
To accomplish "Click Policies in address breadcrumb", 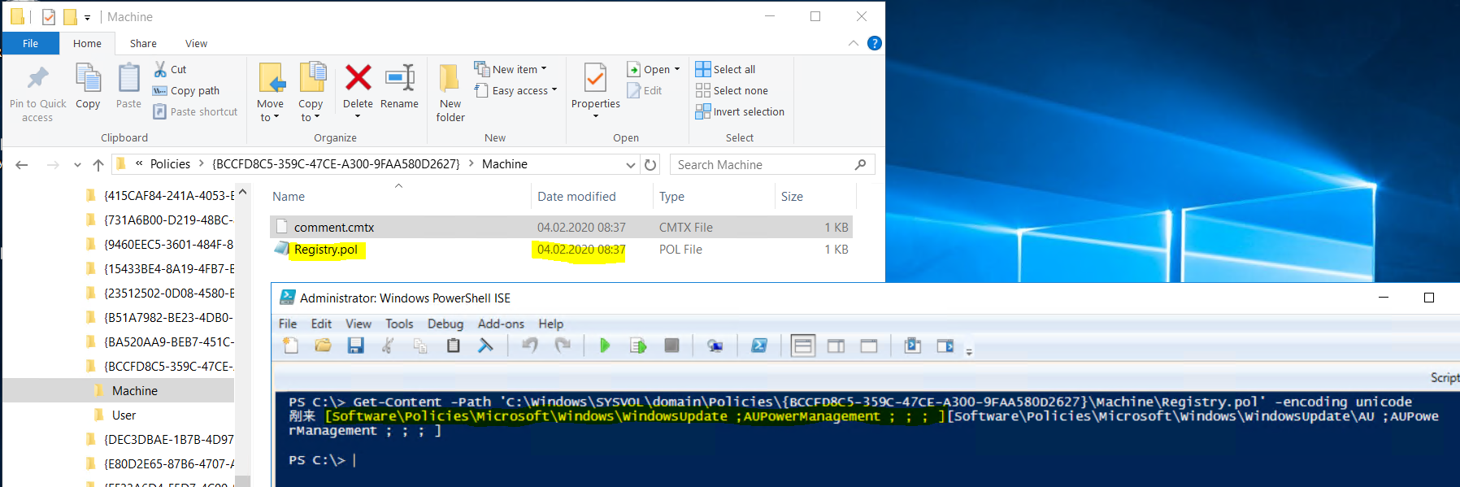I will (170, 164).
